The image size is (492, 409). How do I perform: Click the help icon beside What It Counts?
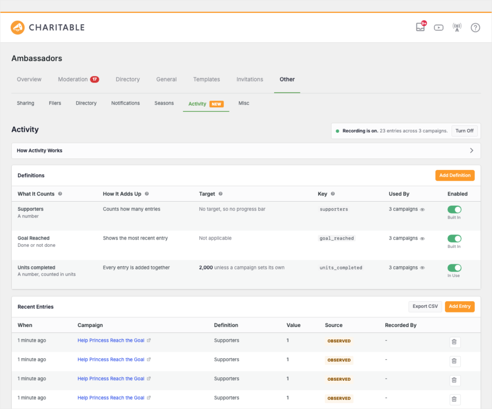(x=60, y=194)
